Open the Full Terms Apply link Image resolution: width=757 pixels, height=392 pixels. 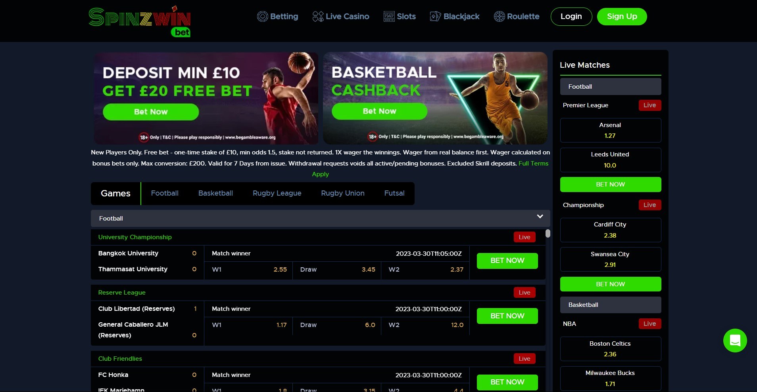click(533, 163)
